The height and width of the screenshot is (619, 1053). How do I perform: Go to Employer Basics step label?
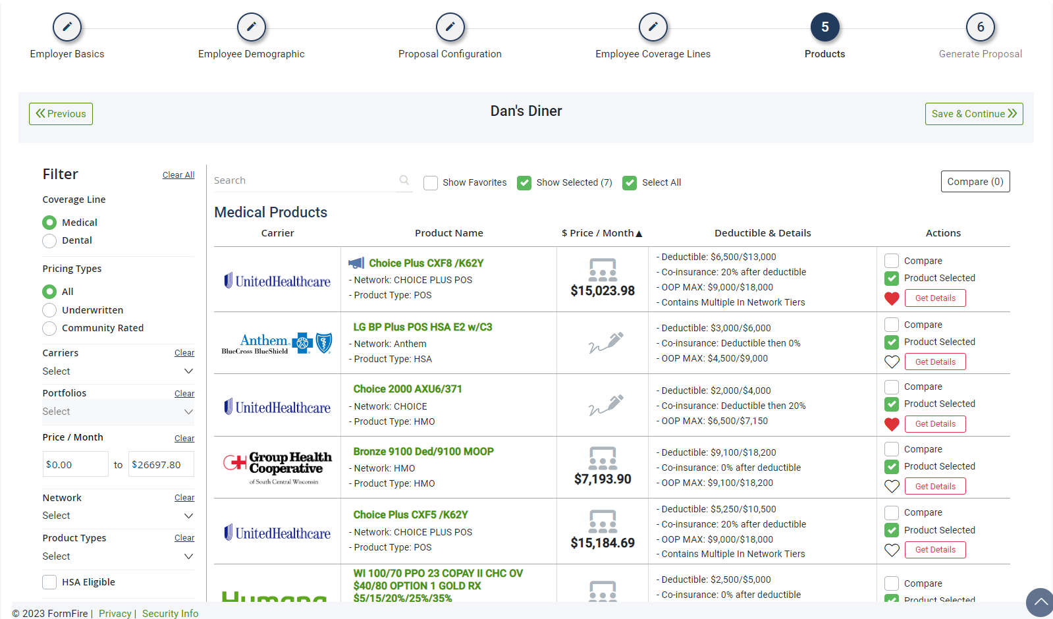[x=67, y=54]
